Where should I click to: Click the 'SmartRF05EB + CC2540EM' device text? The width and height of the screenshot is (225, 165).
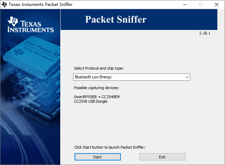(97, 97)
